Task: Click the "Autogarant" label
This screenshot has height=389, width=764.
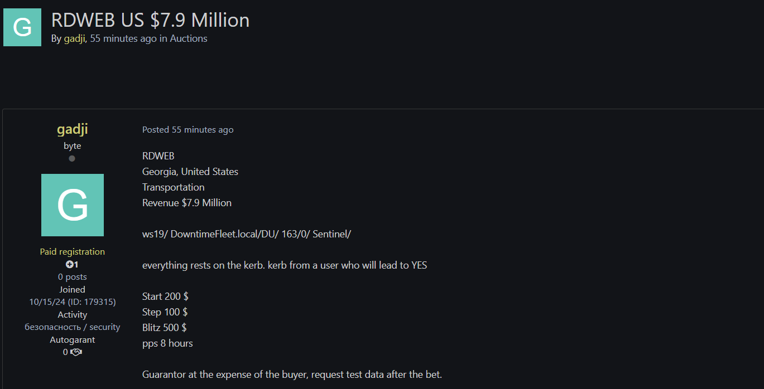Action: click(73, 340)
